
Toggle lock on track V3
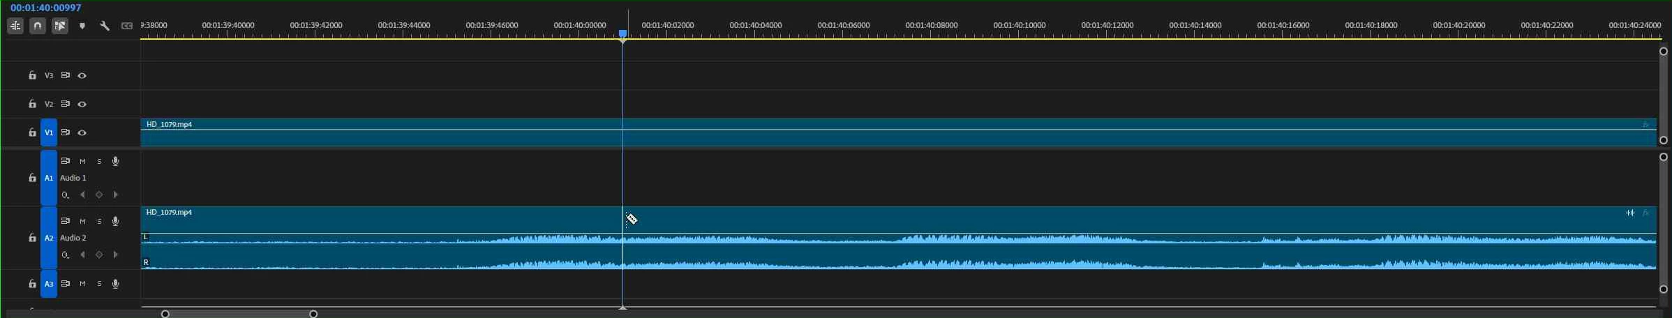click(32, 75)
